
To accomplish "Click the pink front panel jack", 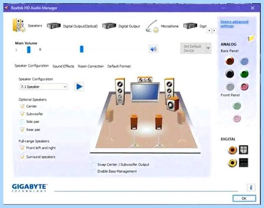I will tap(237, 118).
